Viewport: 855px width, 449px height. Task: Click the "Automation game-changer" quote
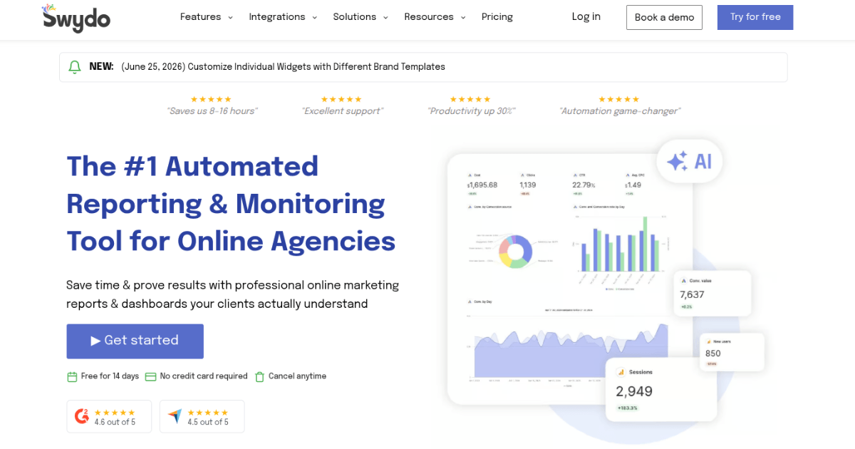click(x=620, y=111)
